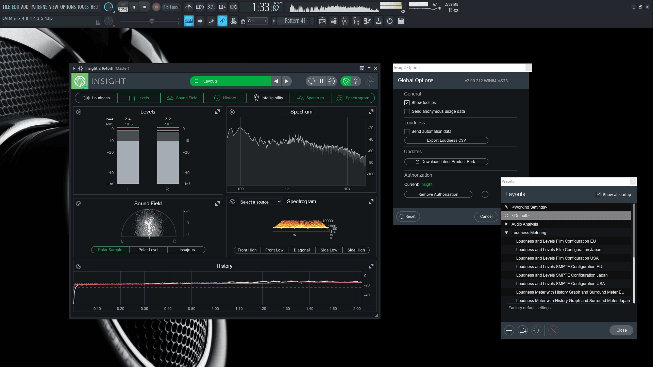Image resolution: width=653 pixels, height=367 pixels.
Task: Toggle the Spectrogram module tab
Action: pyautogui.click(x=353, y=98)
